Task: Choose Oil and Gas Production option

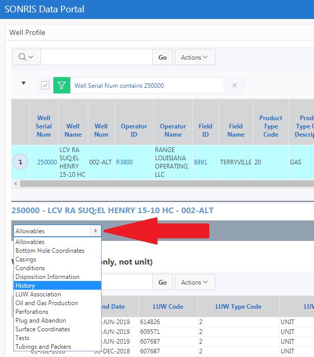Action: [x=47, y=303]
